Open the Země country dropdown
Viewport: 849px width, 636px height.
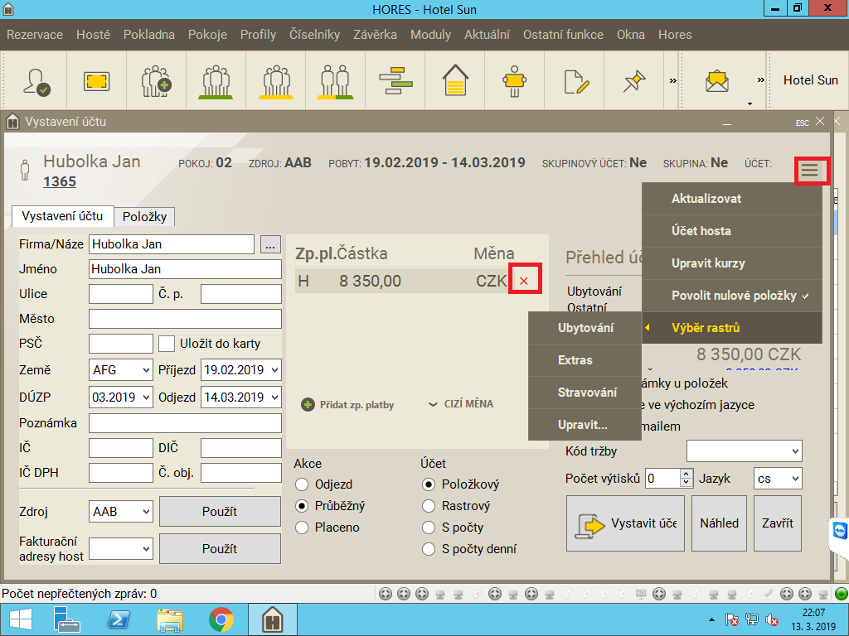coord(120,370)
